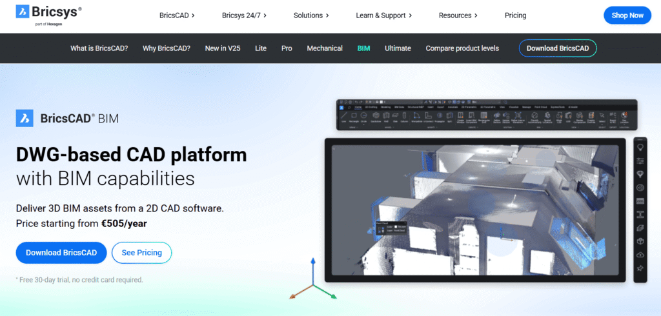Choose the Slab tool in ribbon
This screenshot has width=661, height=316.
(x=396, y=117)
